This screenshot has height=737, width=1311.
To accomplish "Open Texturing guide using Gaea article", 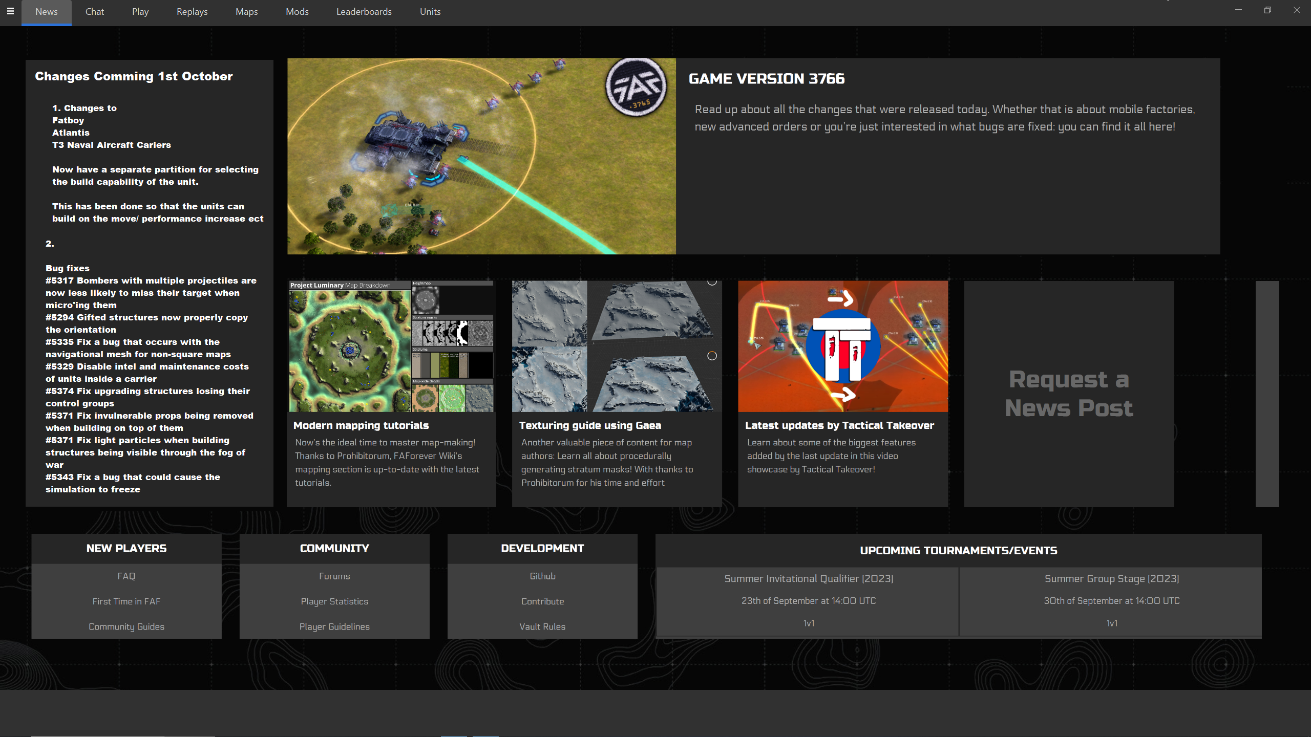I will [590, 425].
